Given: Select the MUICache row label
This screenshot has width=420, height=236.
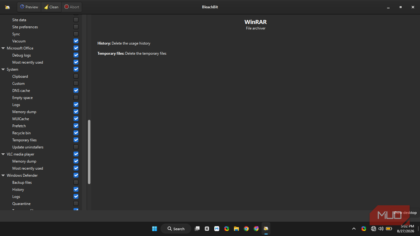Looking at the screenshot, I should 21,119.
